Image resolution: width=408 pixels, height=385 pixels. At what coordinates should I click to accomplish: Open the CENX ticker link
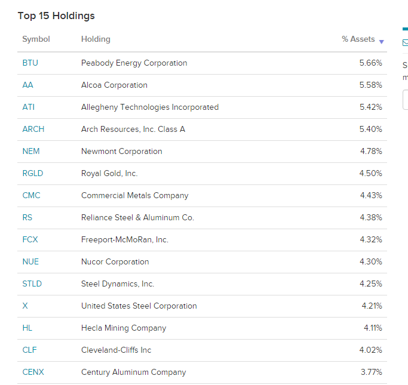(33, 372)
